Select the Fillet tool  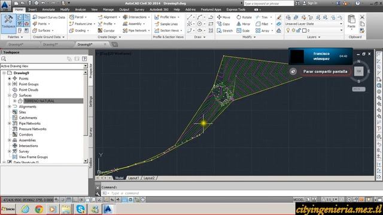point(262,24)
